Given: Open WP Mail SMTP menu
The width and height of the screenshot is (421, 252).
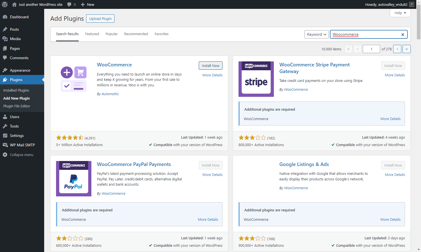Looking at the screenshot, I should click(22, 145).
